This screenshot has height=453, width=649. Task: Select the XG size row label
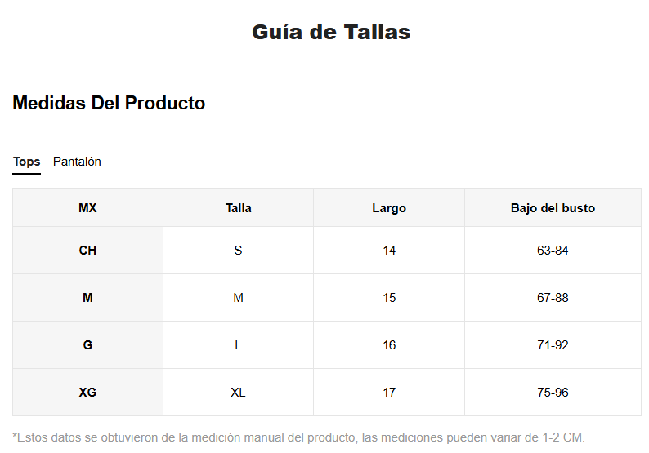pyautogui.click(x=87, y=393)
